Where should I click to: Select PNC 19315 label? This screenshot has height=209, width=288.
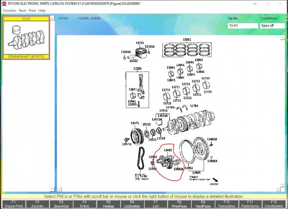pos(147,125)
